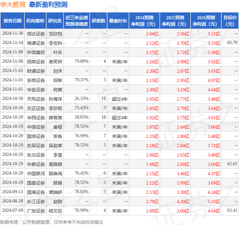239x225 pixels.
Task: Click the 数据来源 footer note
Action: 52,222
